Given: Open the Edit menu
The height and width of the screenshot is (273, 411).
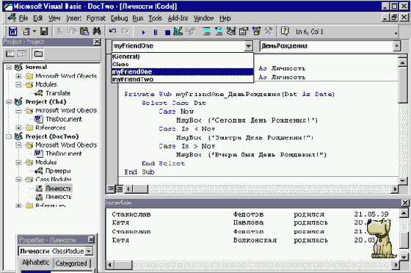Looking at the screenshot, I should pyautogui.click(x=37, y=18).
